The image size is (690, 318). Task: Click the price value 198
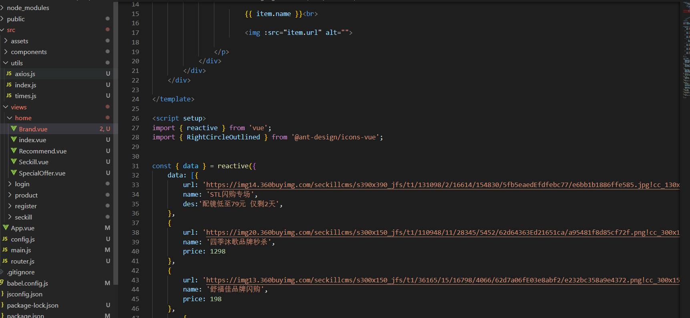(215, 299)
